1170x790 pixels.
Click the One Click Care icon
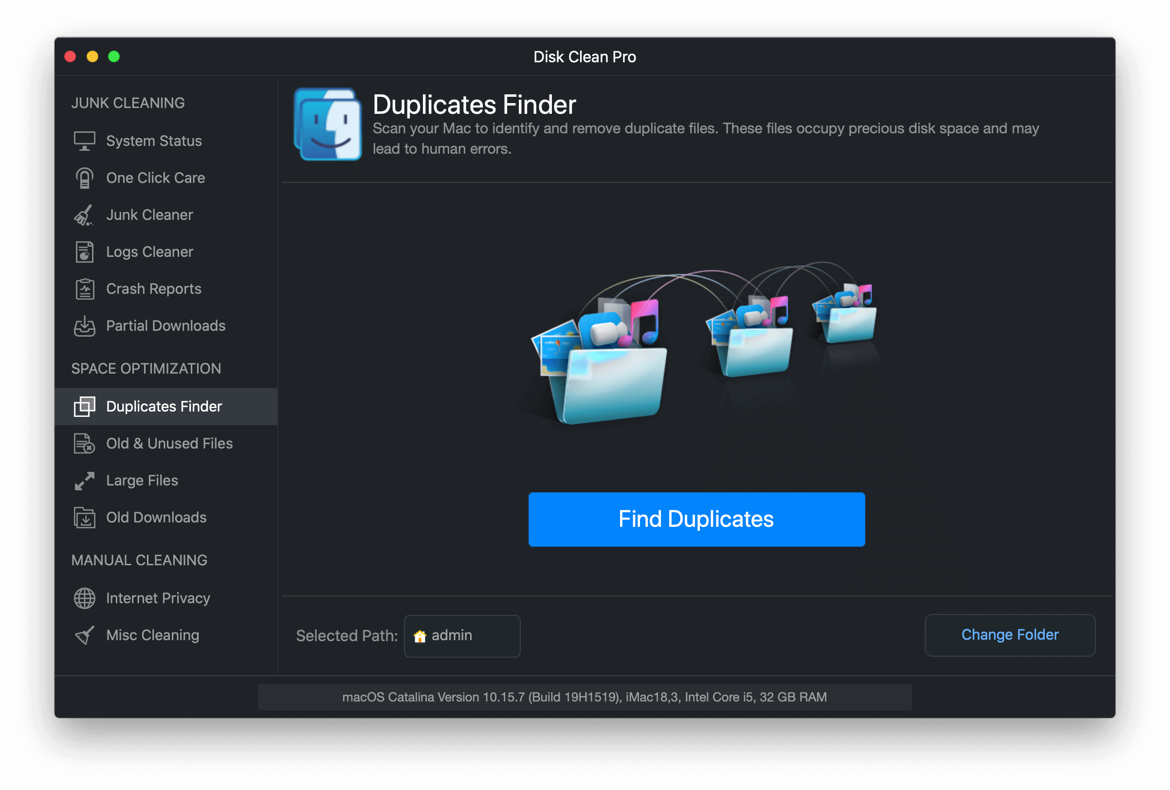pos(84,178)
